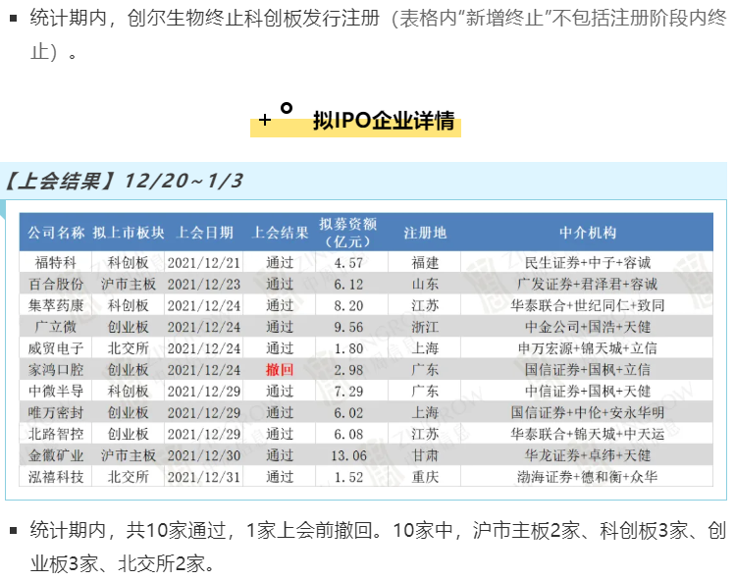735x581 pixels.
Task: Click the fundraising amount 6.08
Action: pos(348,434)
